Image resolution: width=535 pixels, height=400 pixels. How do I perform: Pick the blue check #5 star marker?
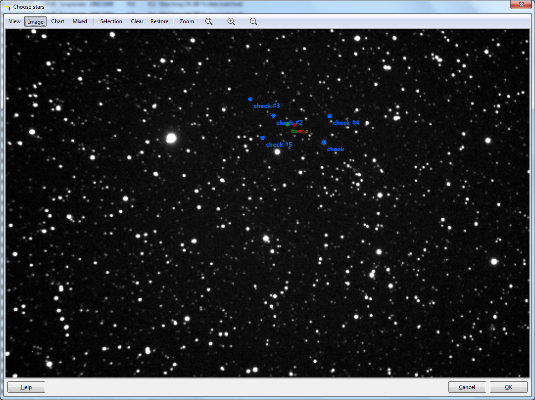[263, 138]
